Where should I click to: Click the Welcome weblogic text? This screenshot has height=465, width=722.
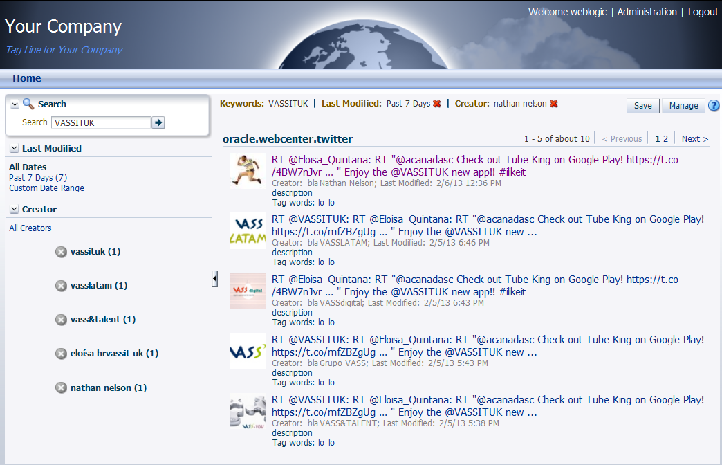(x=567, y=12)
